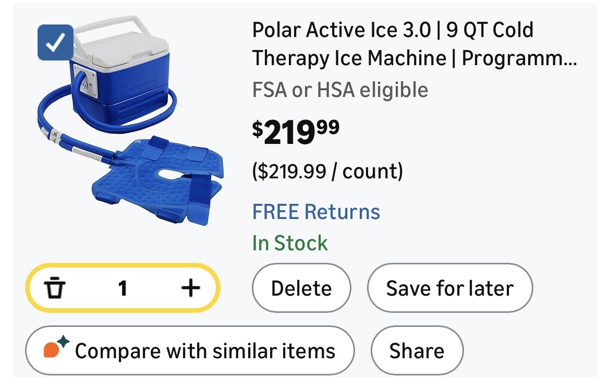Click the $219.99 price
The height and width of the screenshot is (377, 610).
[x=296, y=132]
